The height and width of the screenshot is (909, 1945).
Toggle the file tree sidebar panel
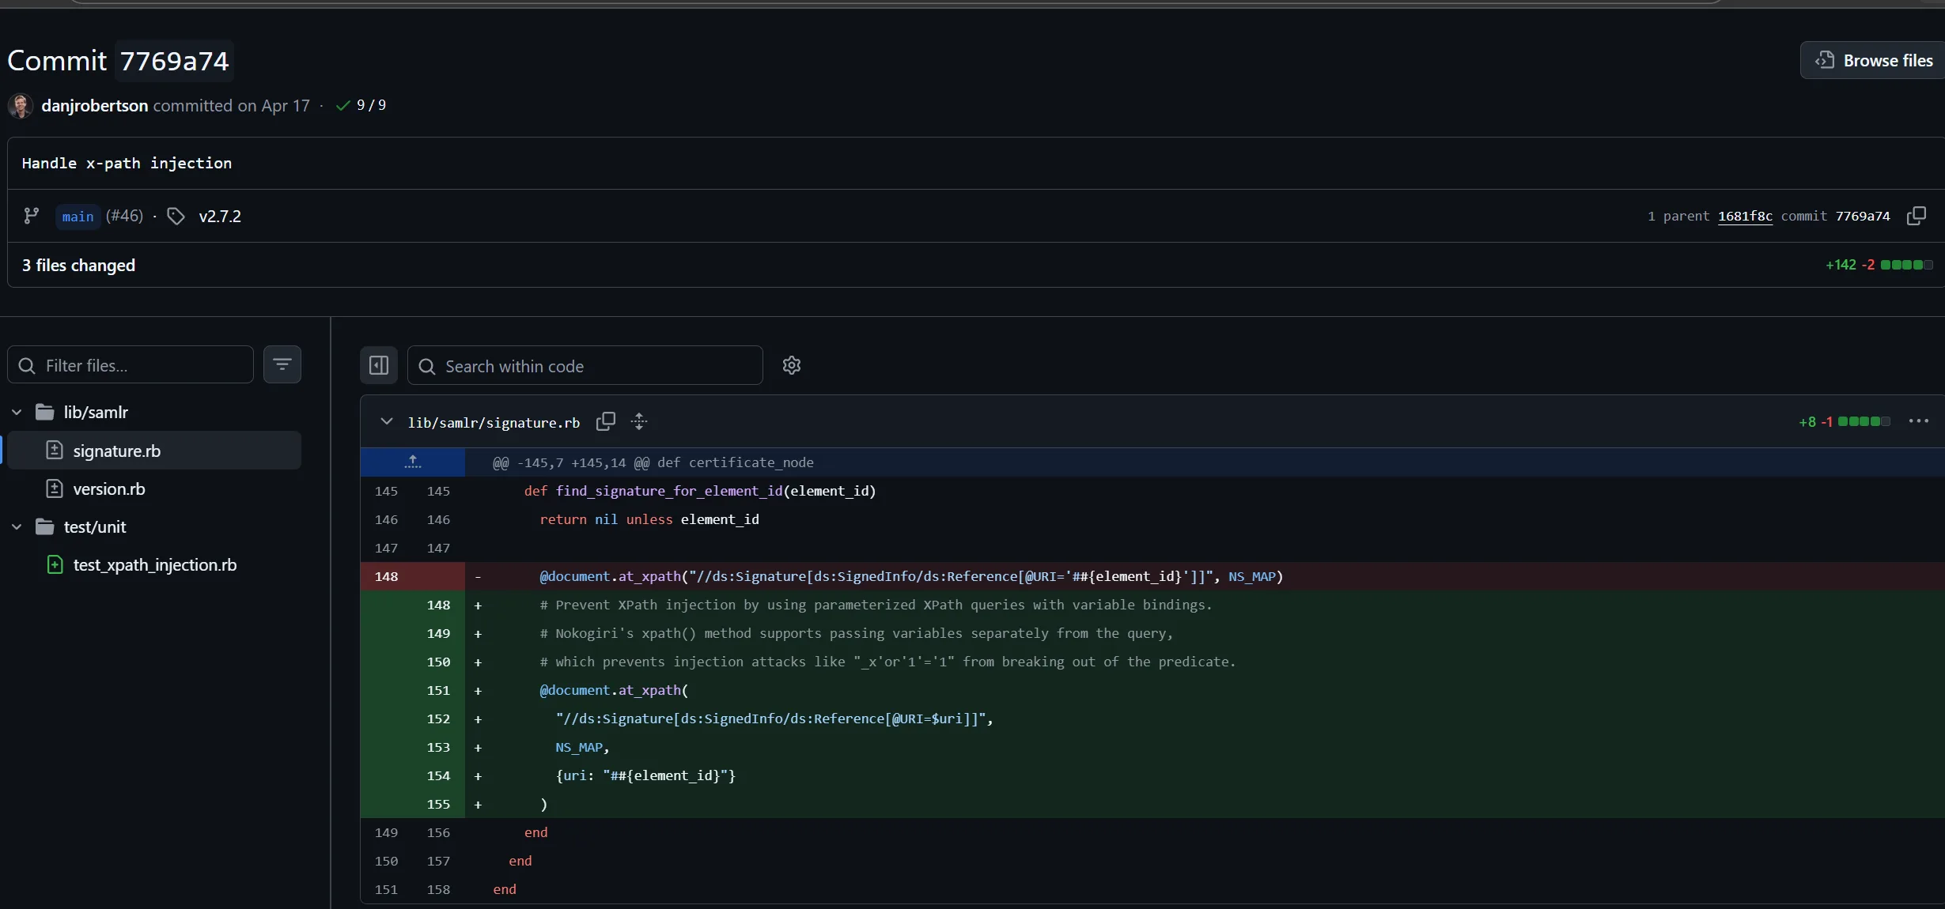click(379, 365)
